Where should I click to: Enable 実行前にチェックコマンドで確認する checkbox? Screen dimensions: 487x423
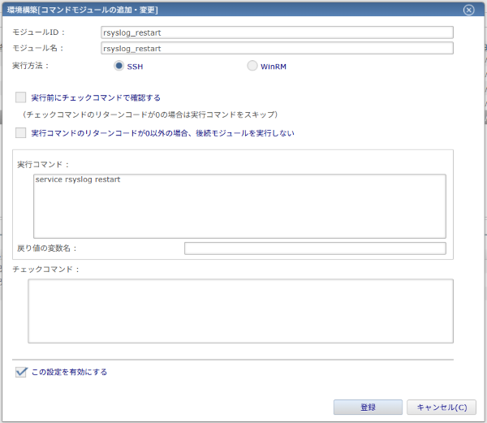click(x=21, y=98)
